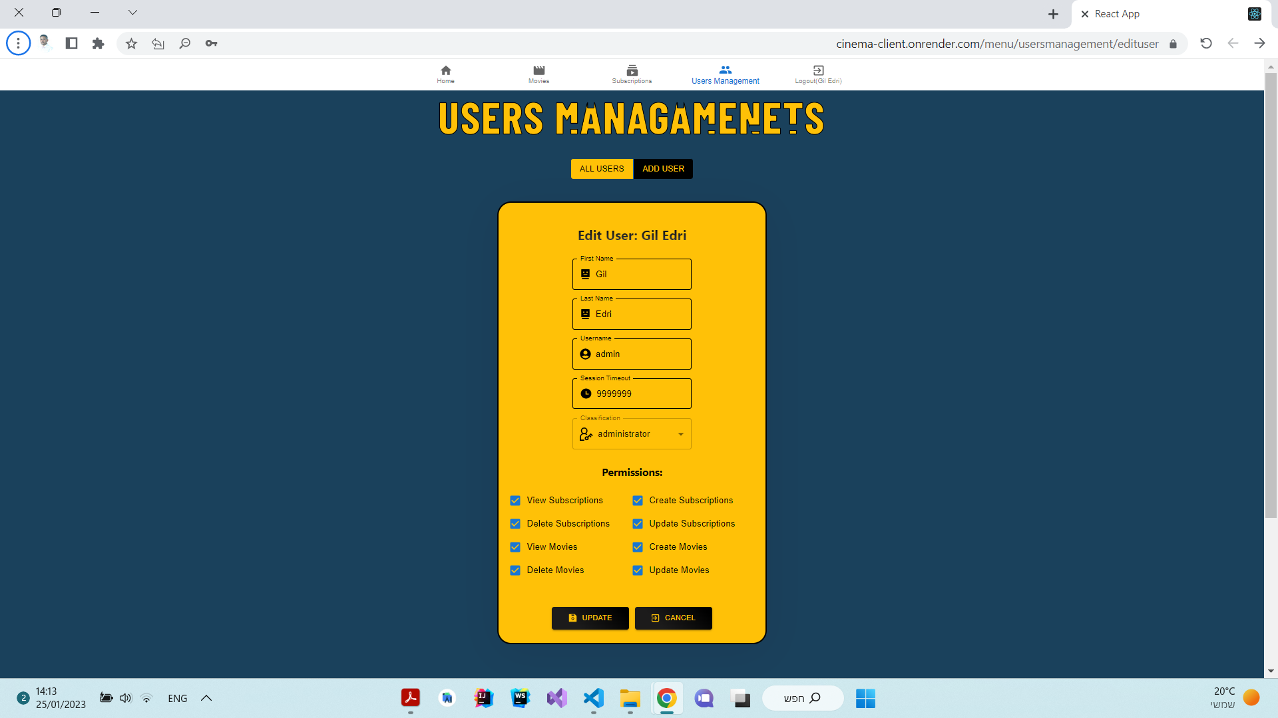Open the Classification dropdown
1278x718 pixels.
pyautogui.click(x=680, y=433)
